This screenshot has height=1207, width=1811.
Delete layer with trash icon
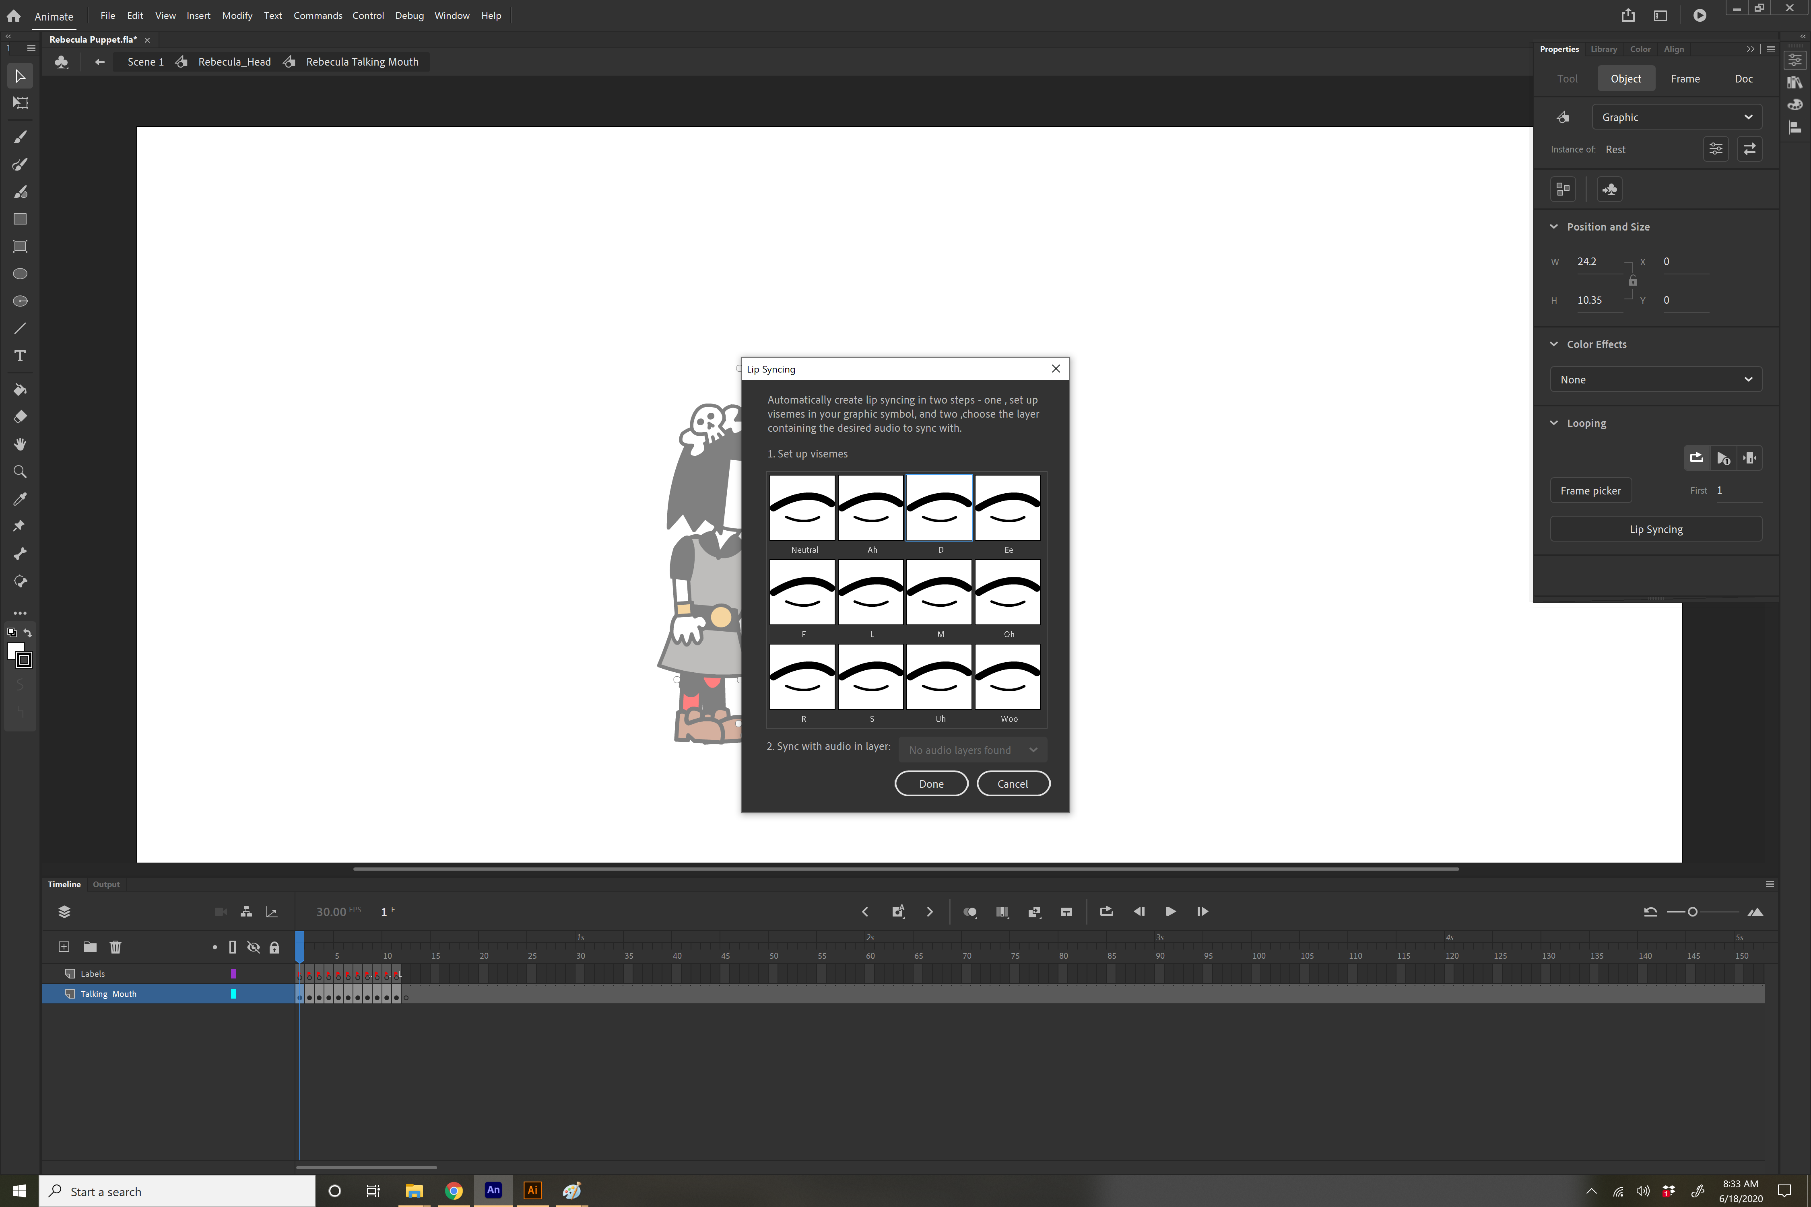(116, 947)
